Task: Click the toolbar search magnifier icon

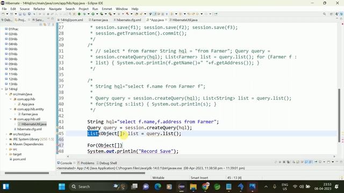Action: click(324, 14)
